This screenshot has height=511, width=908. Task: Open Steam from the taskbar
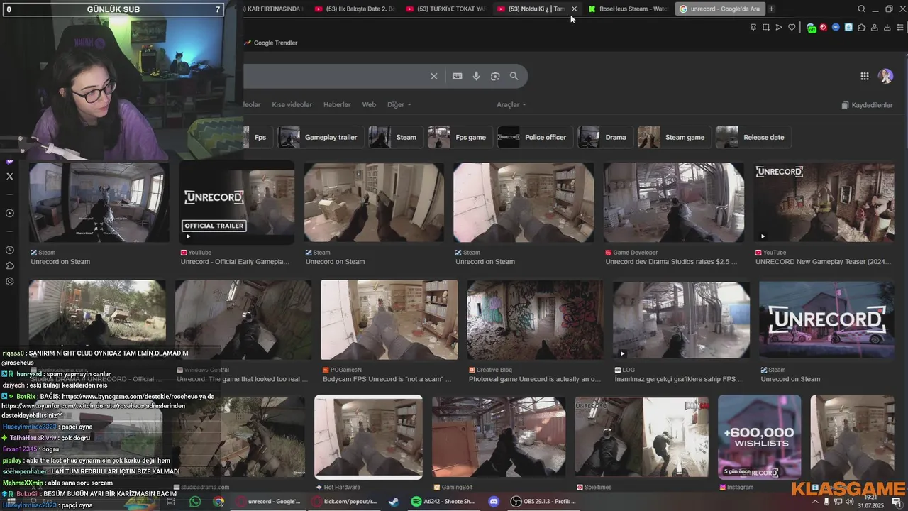pos(392,502)
